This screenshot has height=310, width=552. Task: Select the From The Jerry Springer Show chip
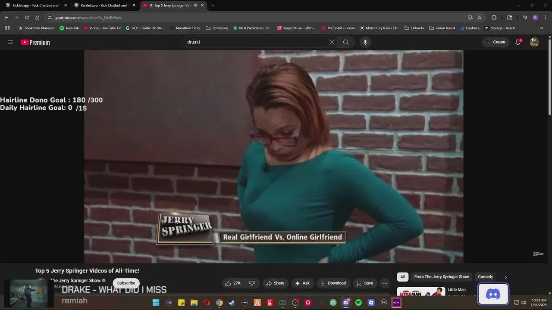point(442,277)
